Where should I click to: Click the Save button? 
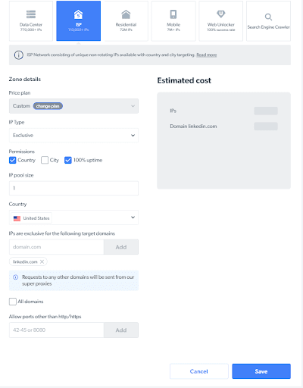pos(261,371)
